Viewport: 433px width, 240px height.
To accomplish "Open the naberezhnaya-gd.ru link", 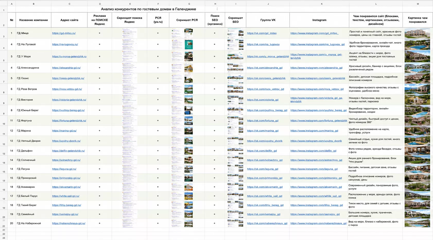I will click(x=68, y=223).
